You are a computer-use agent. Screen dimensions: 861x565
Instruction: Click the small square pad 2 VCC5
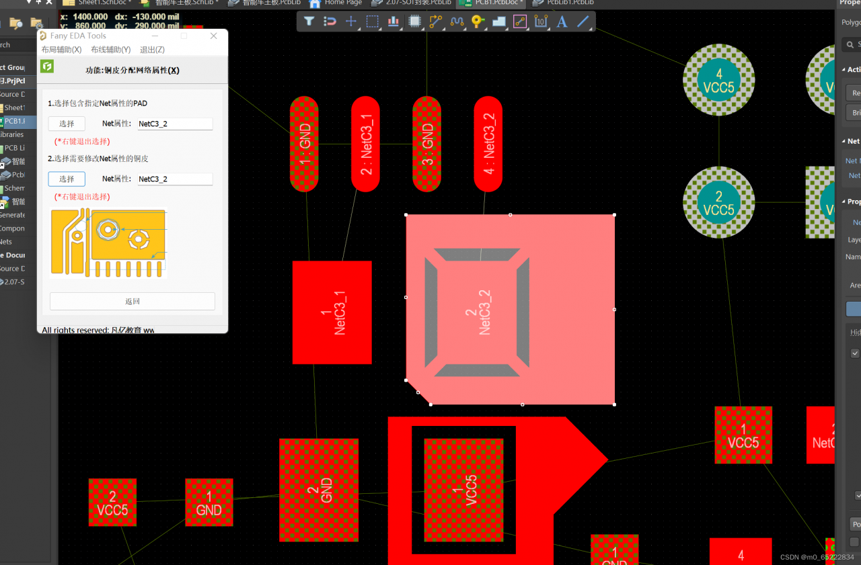(112, 502)
